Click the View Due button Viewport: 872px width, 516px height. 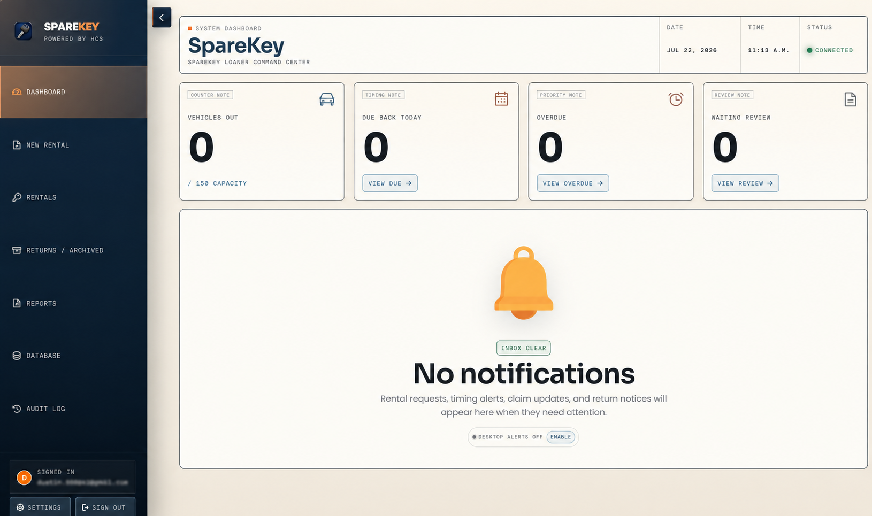click(x=390, y=183)
